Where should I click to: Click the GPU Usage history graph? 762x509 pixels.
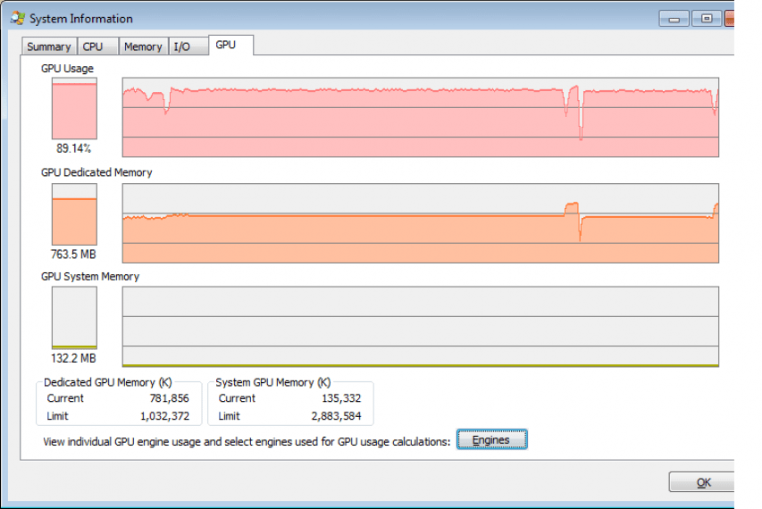pos(421,117)
